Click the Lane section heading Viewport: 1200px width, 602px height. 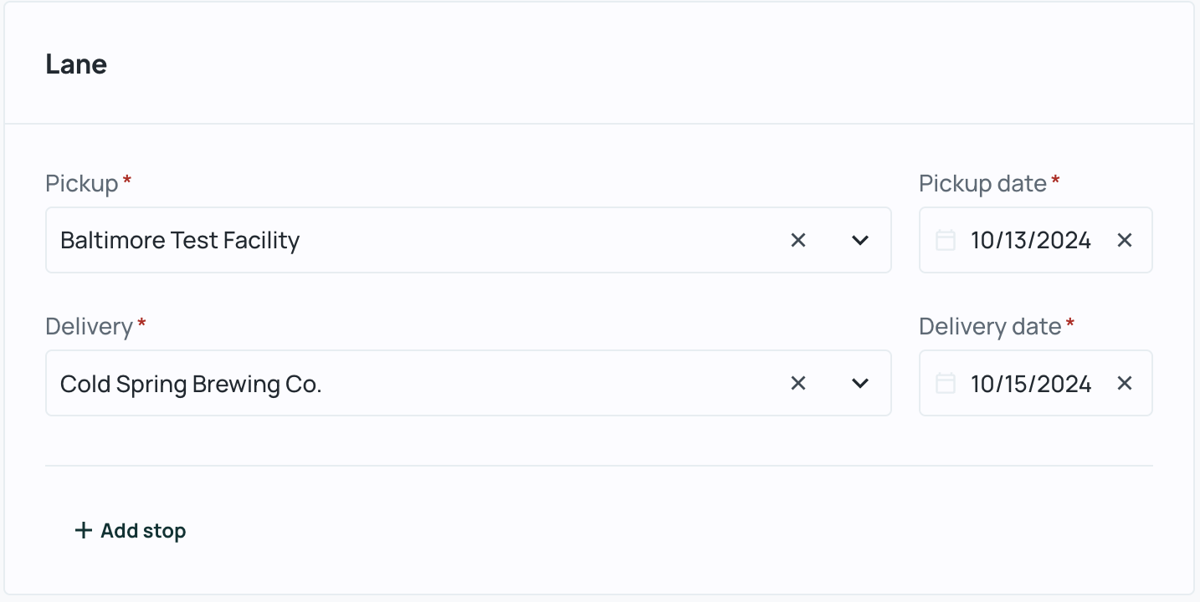pyautogui.click(x=76, y=64)
